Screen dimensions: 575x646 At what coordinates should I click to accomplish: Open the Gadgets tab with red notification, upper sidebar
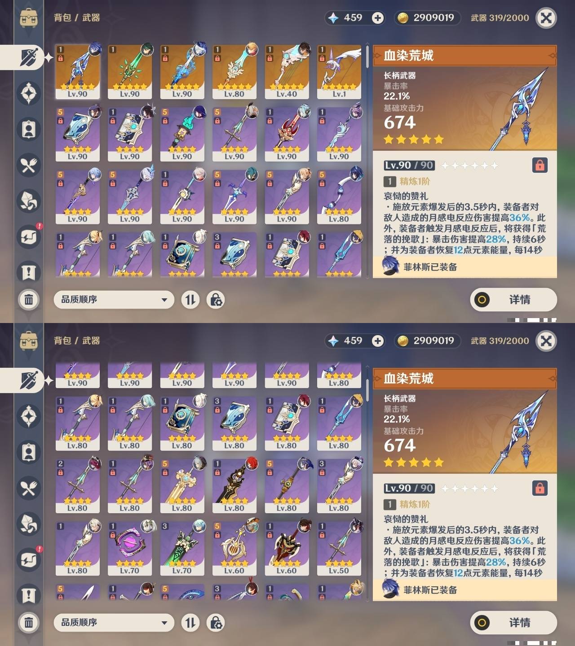(29, 236)
